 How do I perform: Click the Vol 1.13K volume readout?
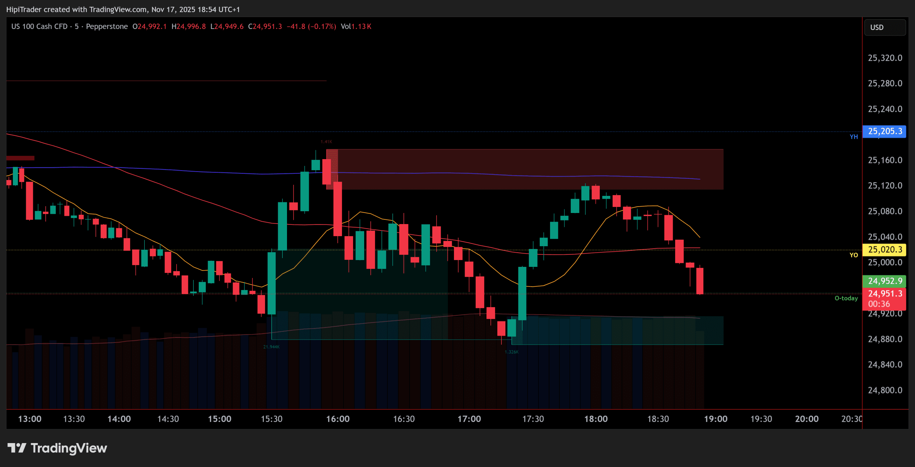click(x=356, y=26)
